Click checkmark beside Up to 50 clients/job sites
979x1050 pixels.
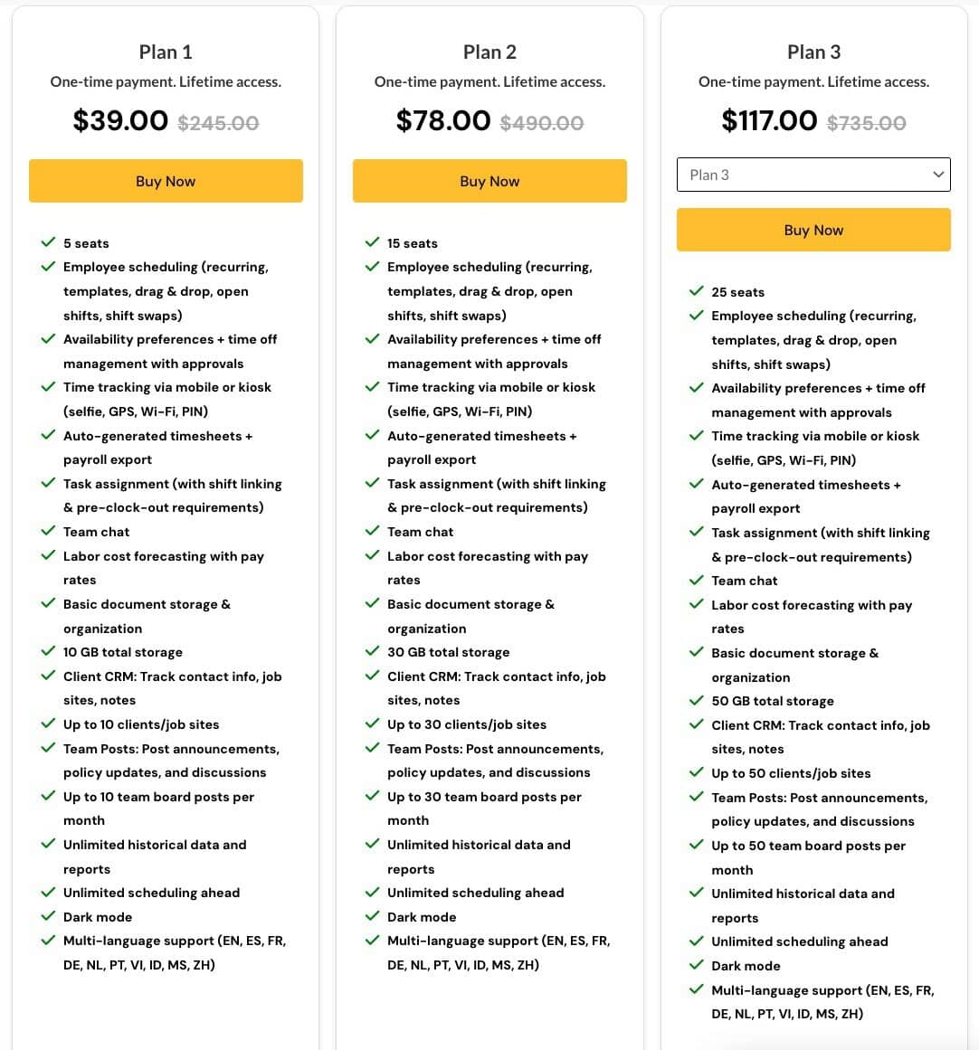(696, 772)
